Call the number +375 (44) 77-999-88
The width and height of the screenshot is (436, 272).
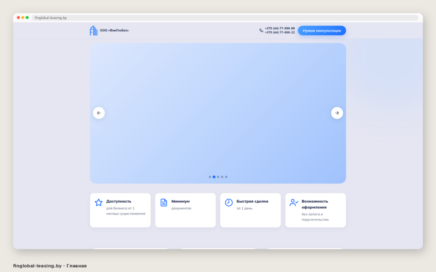(x=280, y=28)
